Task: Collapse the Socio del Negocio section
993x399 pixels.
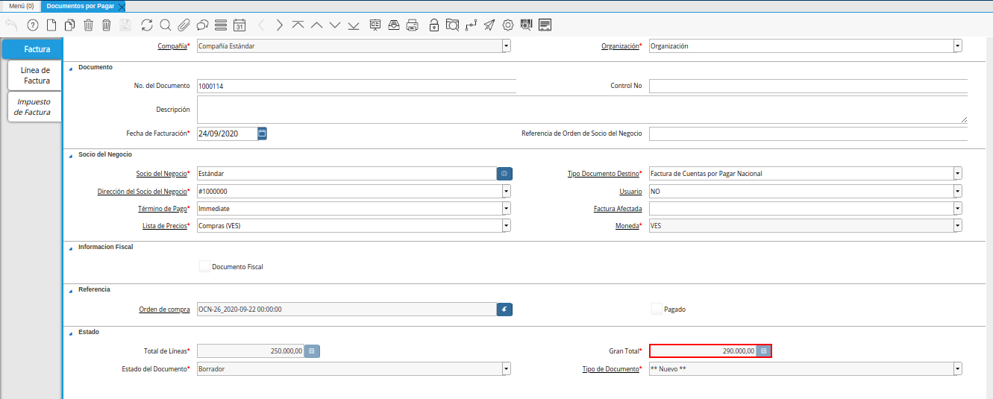Action: click(x=71, y=154)
